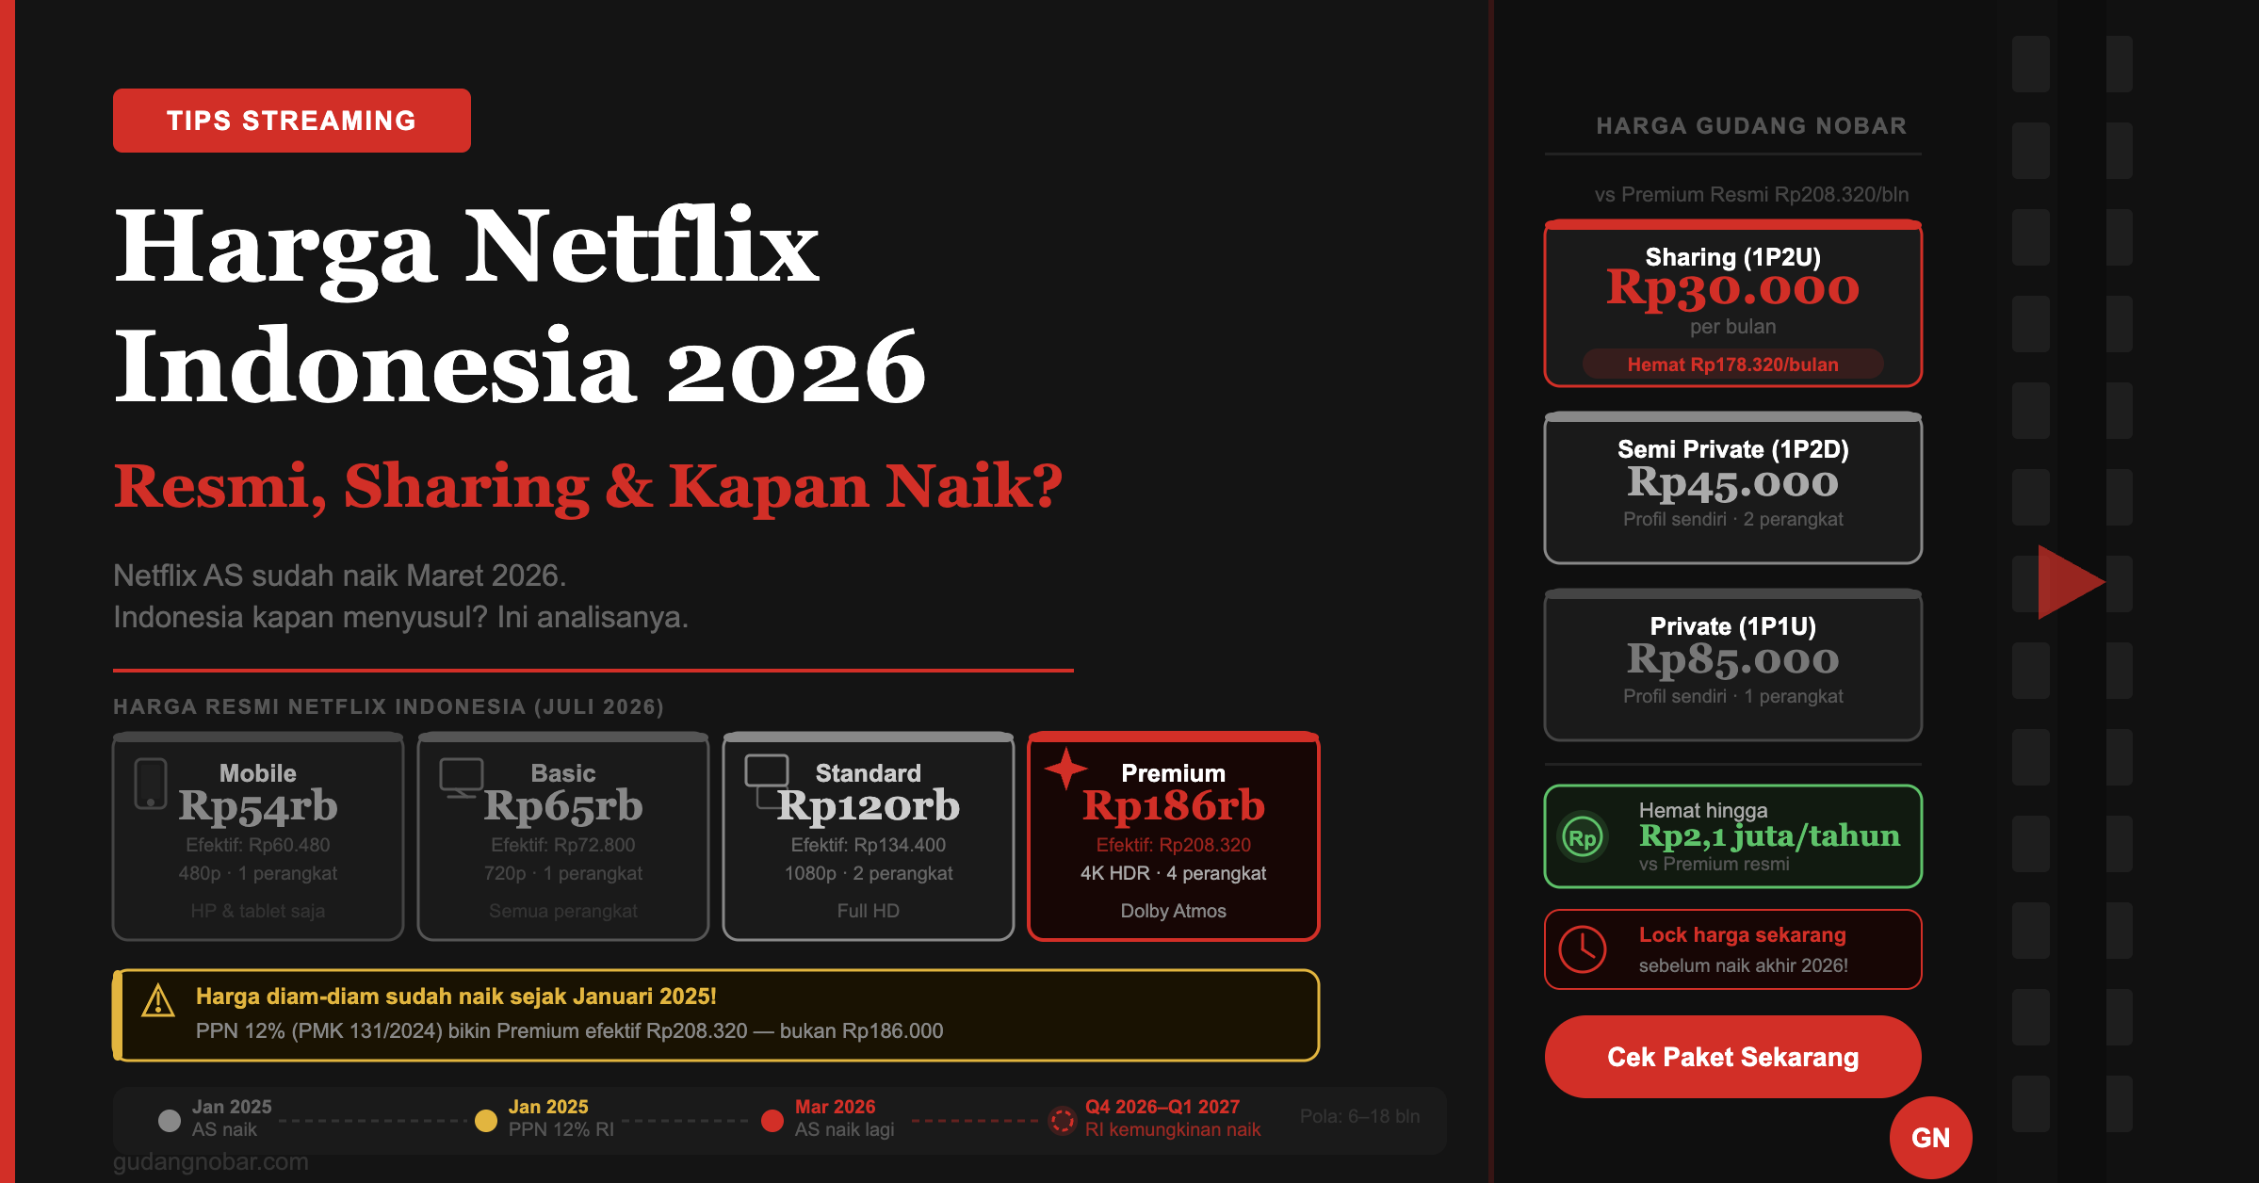Click 4K HDR · 4 perangkat text
This screenshot has width=2259, height=1183.
coord(1173,873)
